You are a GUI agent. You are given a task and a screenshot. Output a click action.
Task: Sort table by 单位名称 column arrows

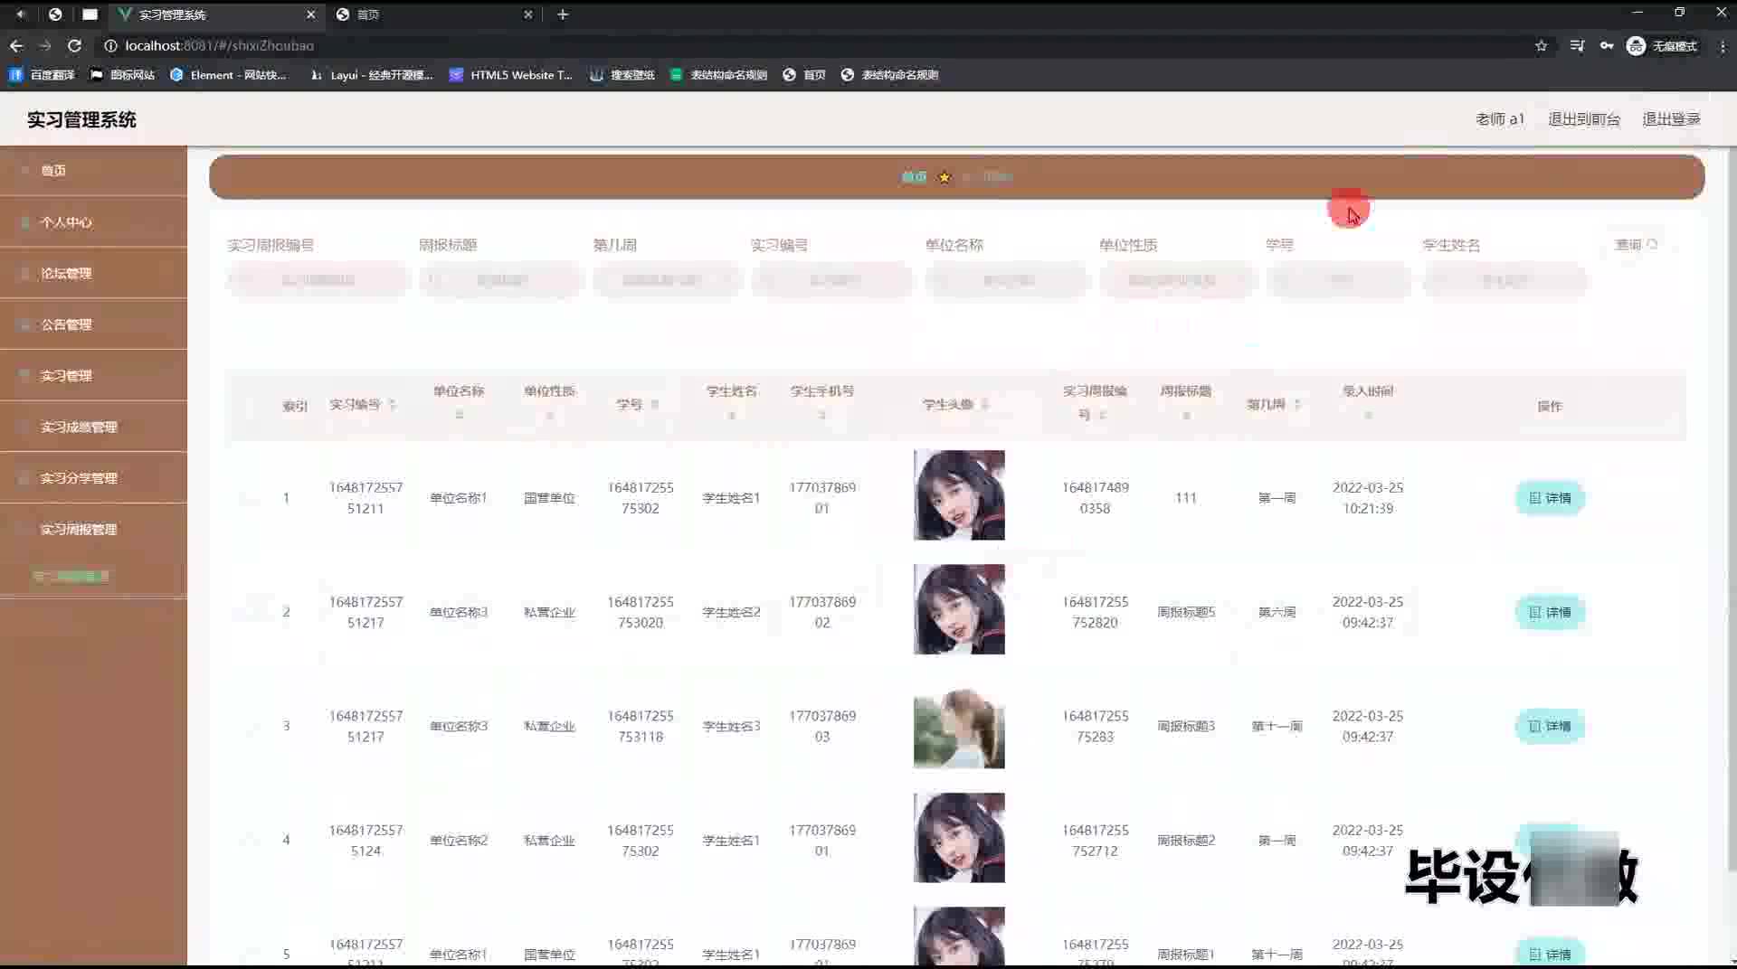(459, 415)
